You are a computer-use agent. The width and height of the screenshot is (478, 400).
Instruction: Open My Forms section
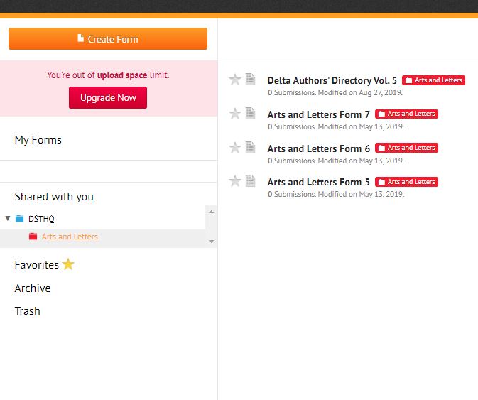tap(38, 140)
